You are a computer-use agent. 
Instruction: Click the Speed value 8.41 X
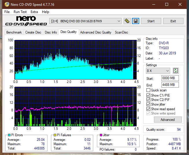[x=176, y=148]
